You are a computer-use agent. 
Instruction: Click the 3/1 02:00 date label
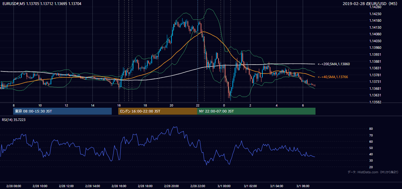250,186
